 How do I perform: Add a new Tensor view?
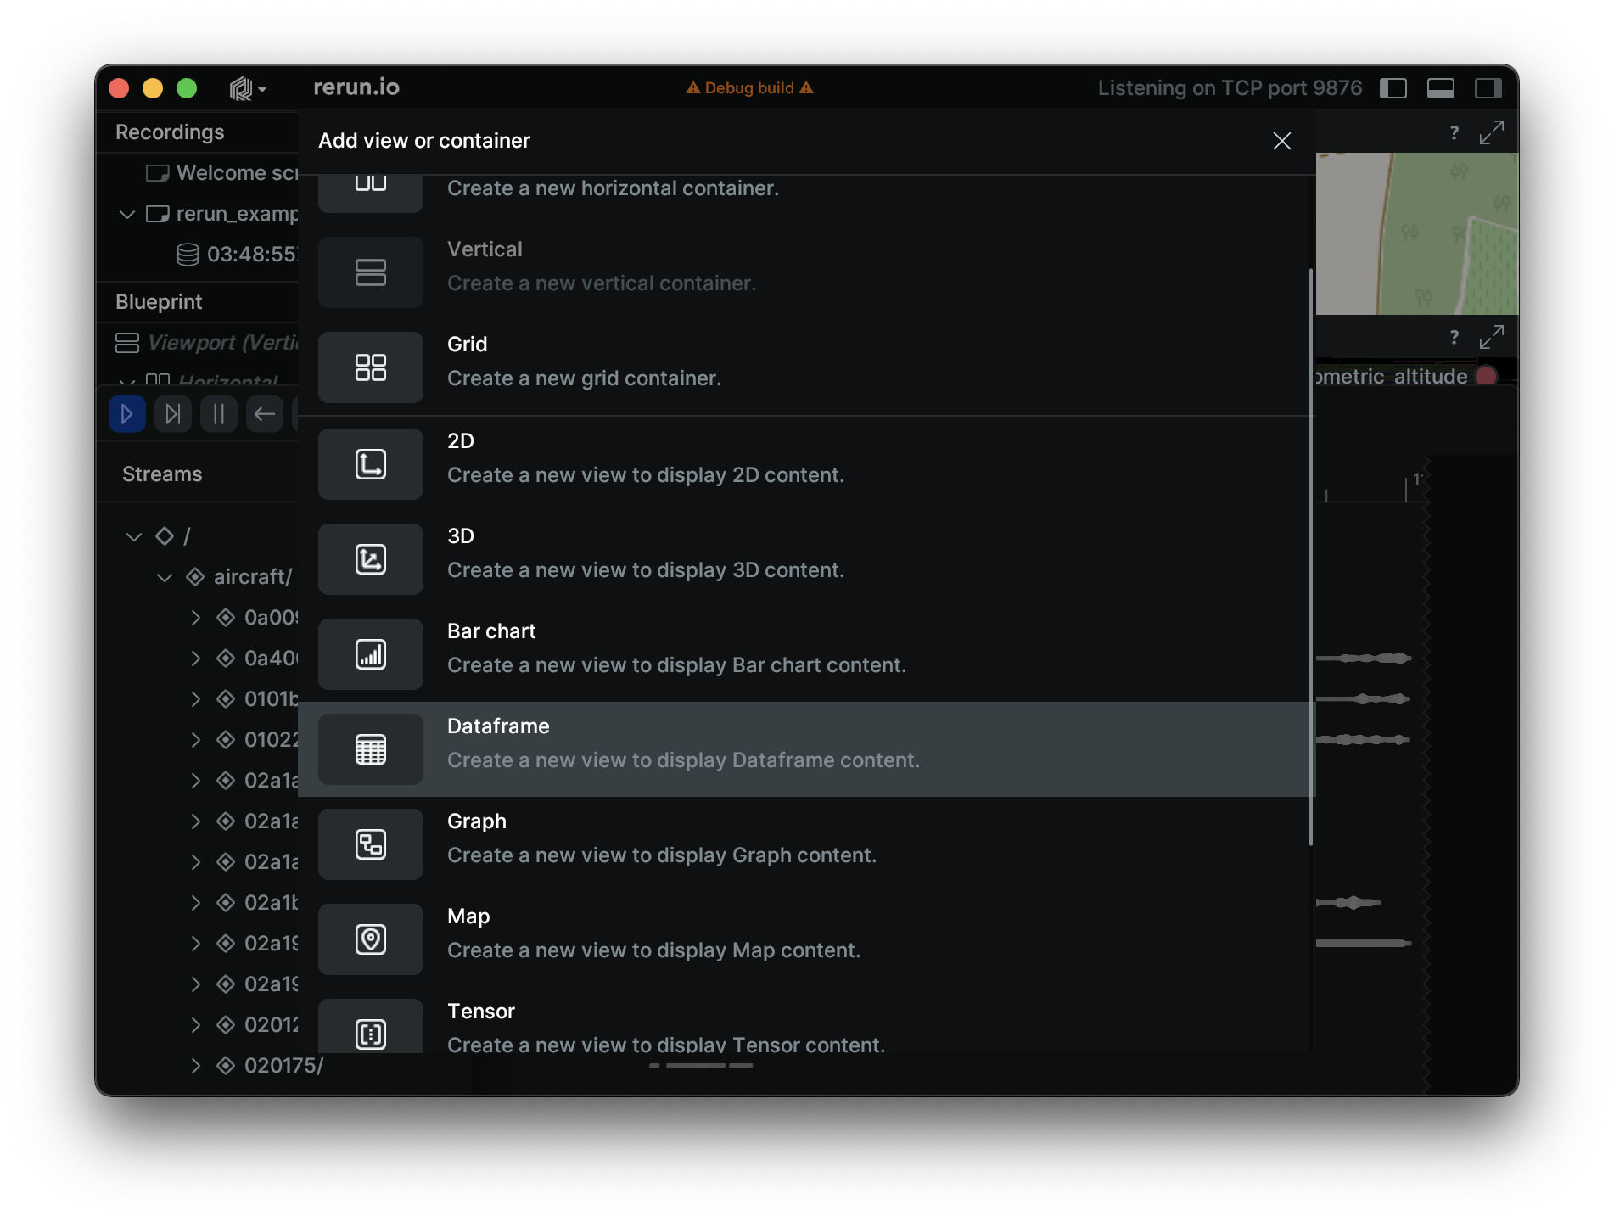[x=806, y=1021]
